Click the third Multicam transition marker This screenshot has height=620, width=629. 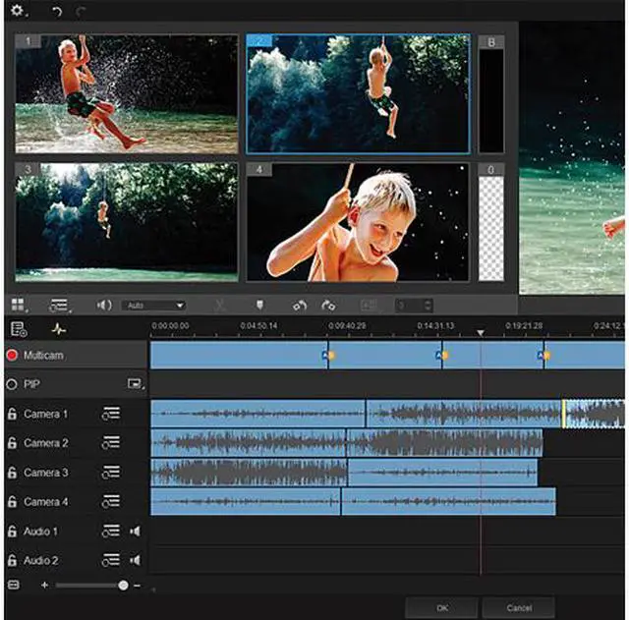click(543, 355)
